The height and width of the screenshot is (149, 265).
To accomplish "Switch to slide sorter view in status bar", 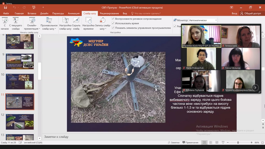I will coord(210,143).
